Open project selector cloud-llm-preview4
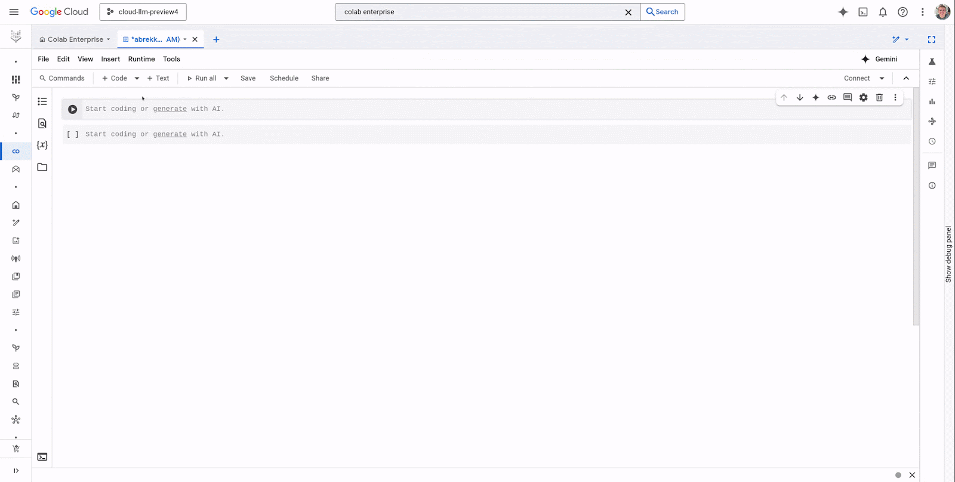 click(143, 12)
